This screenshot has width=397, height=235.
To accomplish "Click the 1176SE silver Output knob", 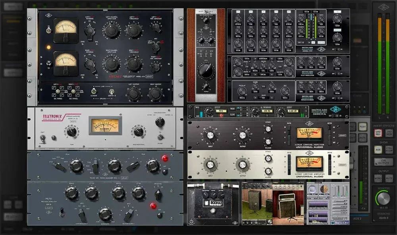I will pyautogui.click(x=242, y=165).
